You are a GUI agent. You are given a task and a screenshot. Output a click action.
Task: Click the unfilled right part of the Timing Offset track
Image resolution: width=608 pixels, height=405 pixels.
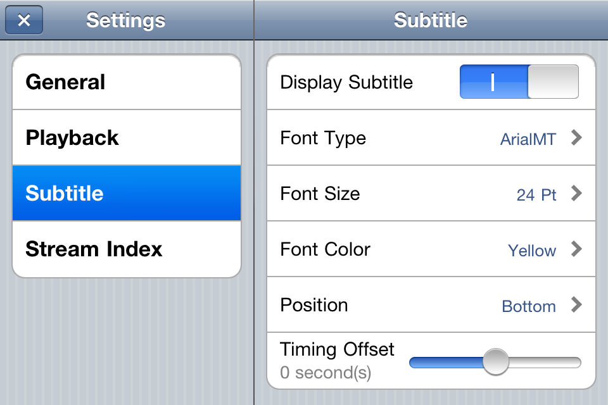(545, 363)
